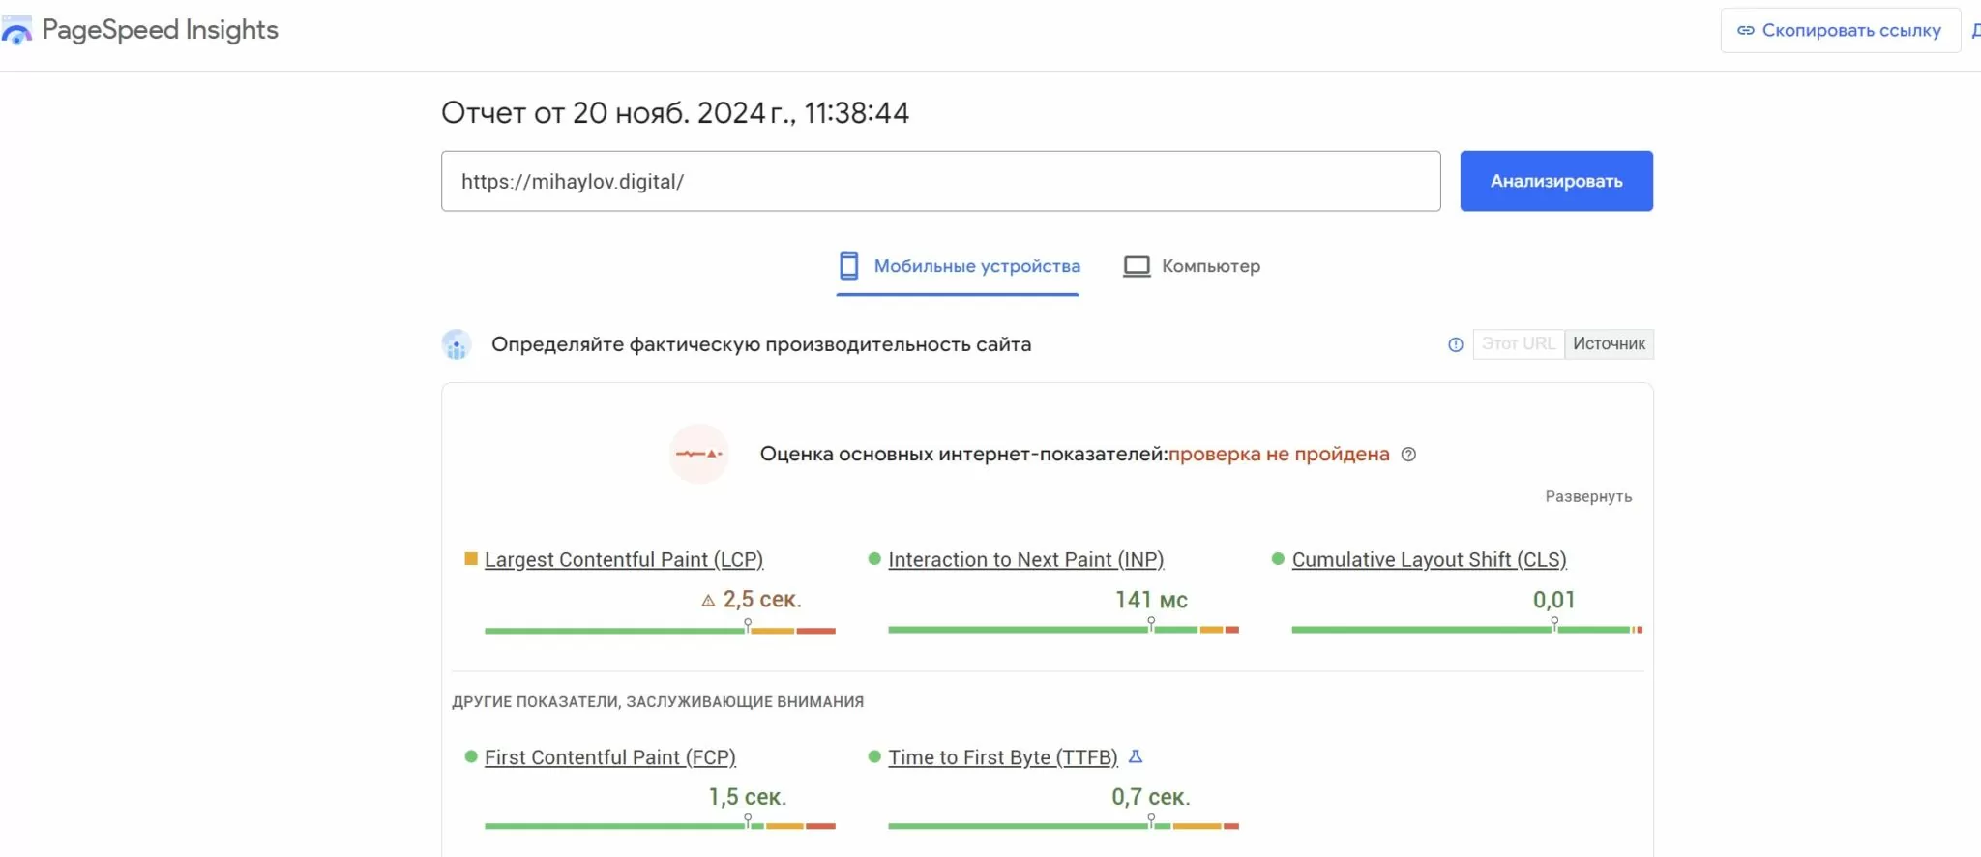The width and height of the screenshot is (1981, 857).
Task: Click the green dot FCP status icon
Action: [x=471, y=756]
